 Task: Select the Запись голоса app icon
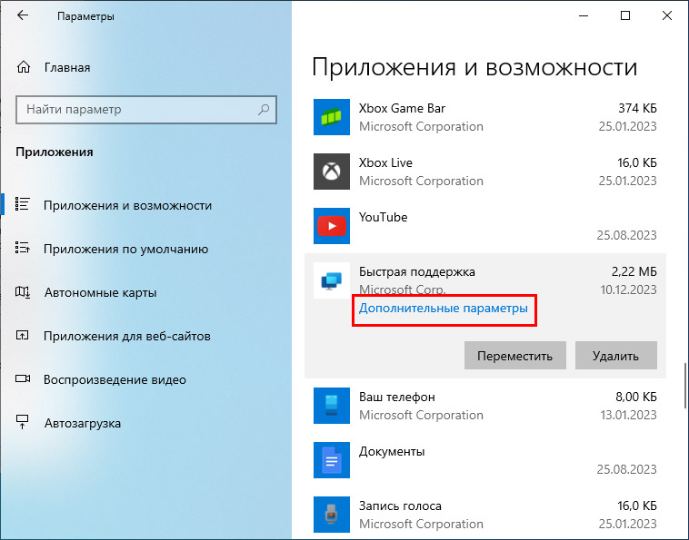coord(332,515)
